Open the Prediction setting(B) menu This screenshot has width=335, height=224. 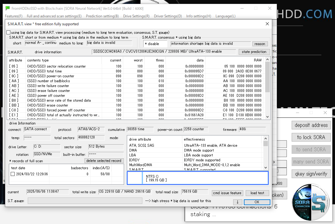click(x=102, y=16)
